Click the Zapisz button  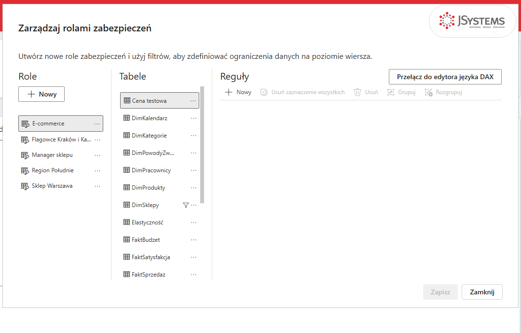click(440, 292)
